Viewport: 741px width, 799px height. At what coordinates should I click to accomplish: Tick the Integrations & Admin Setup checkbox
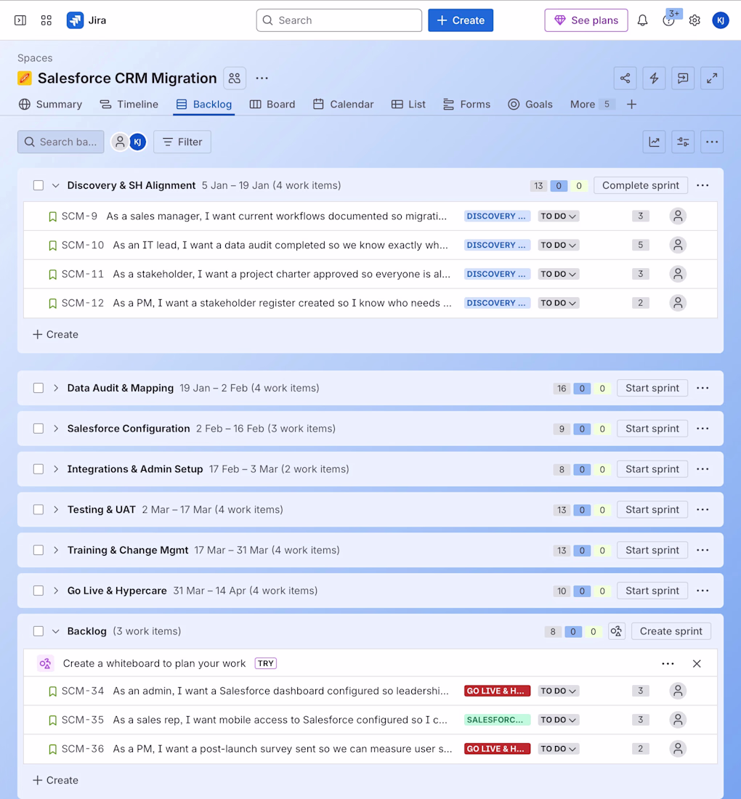39,469
